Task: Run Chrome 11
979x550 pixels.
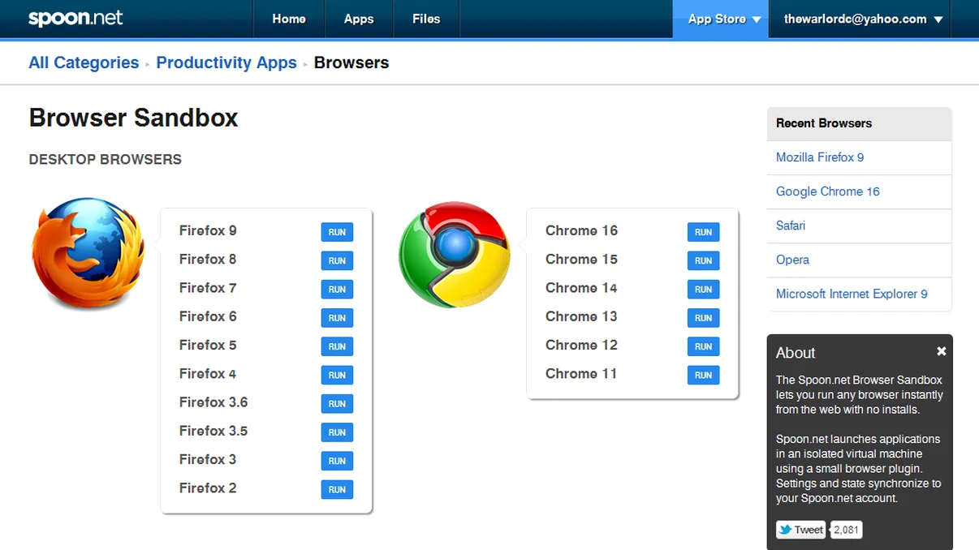Action: [x=703, y=375]
